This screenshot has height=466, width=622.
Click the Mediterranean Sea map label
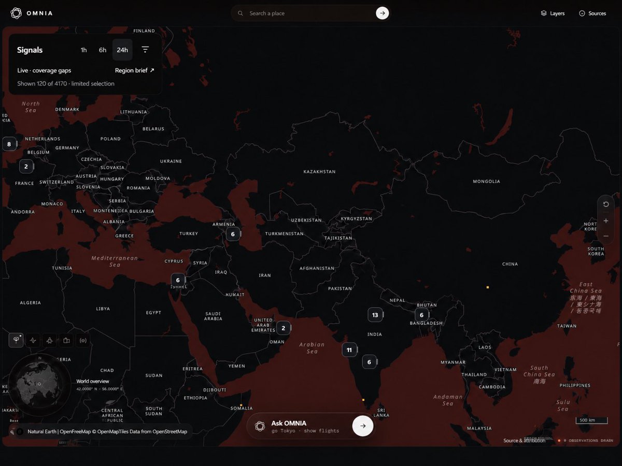(115, 261)
